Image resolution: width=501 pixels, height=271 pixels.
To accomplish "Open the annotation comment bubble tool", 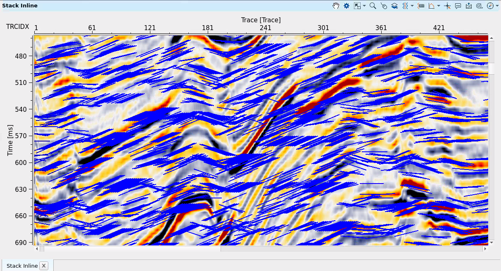I will (458, 6).
